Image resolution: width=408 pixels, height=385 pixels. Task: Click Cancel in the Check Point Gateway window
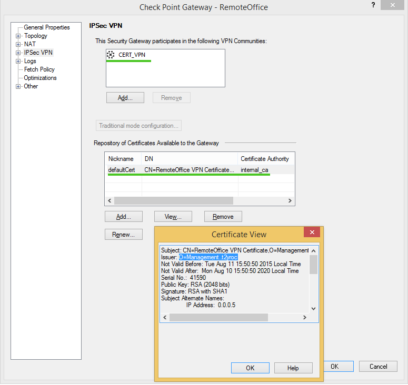(x=379, y=366)
